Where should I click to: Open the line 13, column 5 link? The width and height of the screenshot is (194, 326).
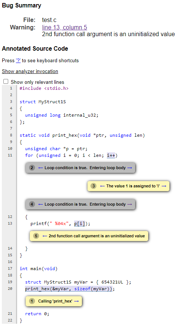[64, 28]
